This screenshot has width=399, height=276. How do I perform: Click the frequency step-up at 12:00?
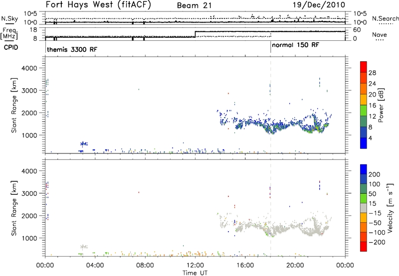pyautogui.click(x=195, y=34)
